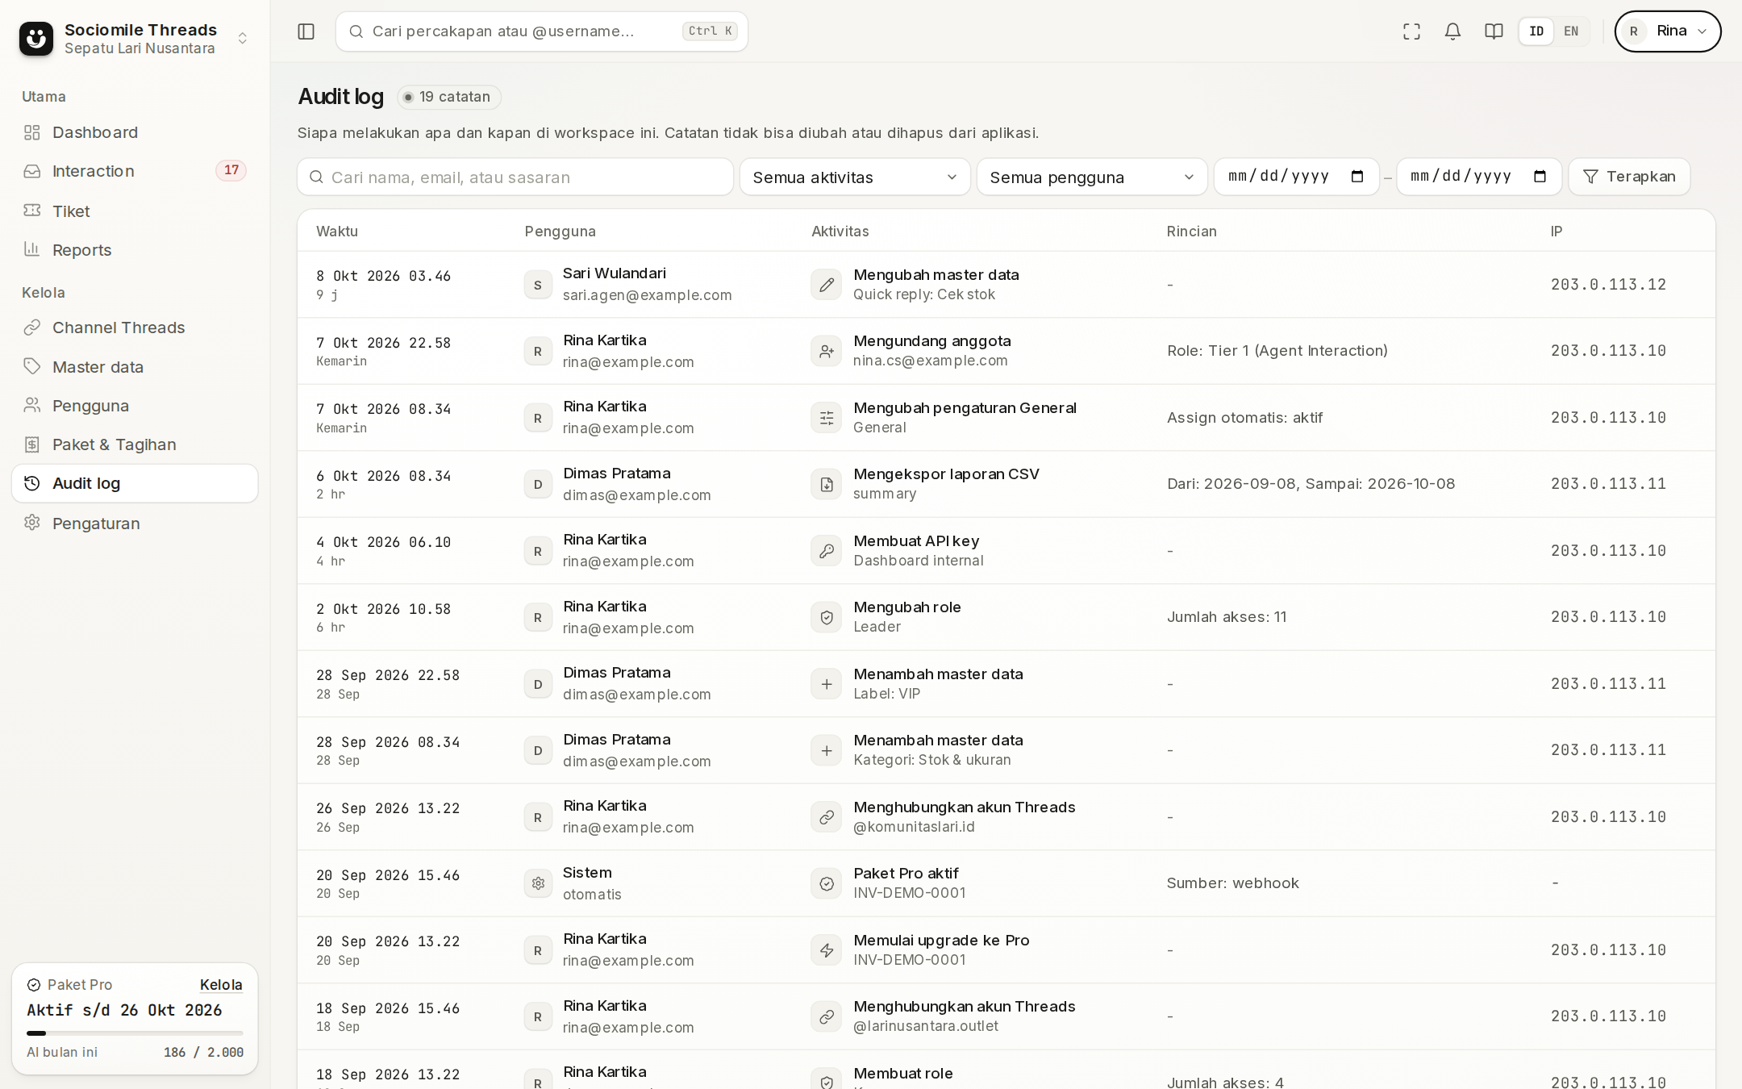Open Semua pengguna filter dropdown
The image size is (1742, 1089).
1092,177
